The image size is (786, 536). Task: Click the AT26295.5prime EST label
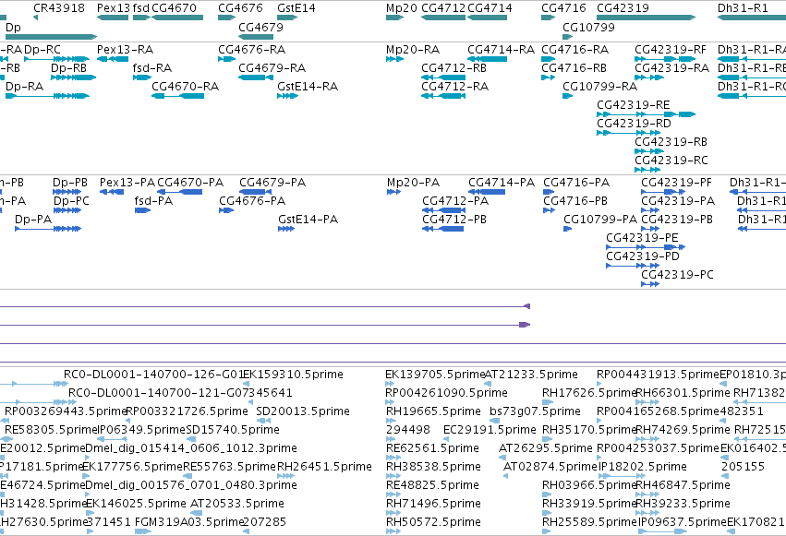[x=545, y=448]
